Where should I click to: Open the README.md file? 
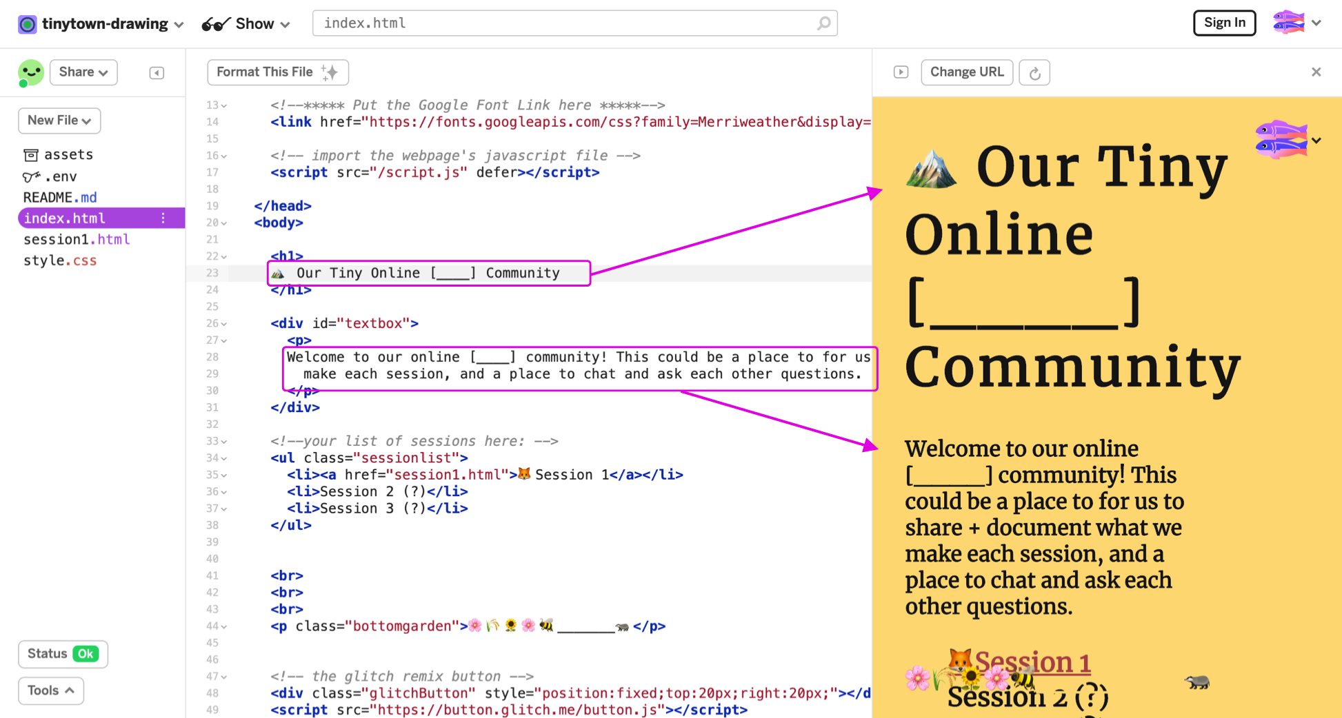[x=60, y=197]
